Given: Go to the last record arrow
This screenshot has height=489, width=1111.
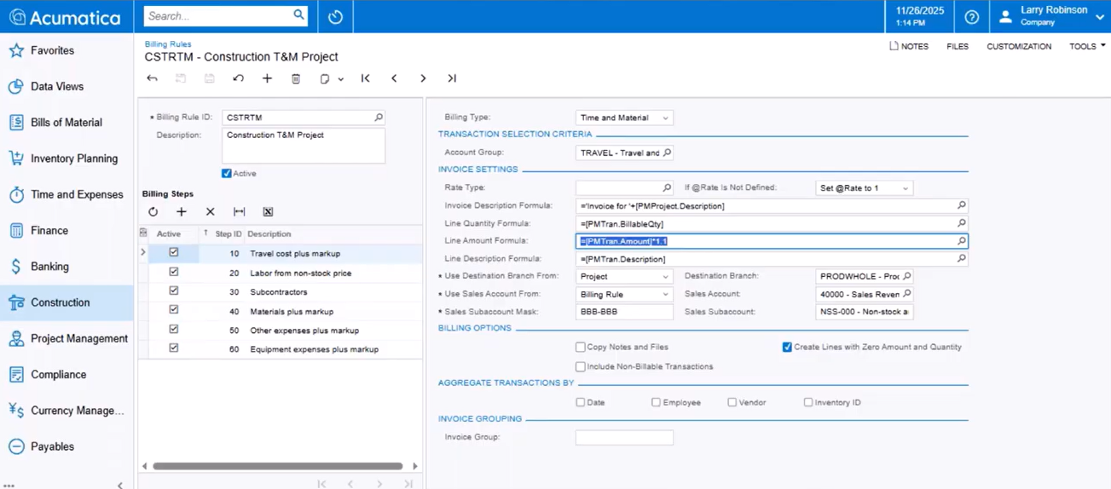Looking at the screenshot, I should pyautogui.click(x=452, y=78).
